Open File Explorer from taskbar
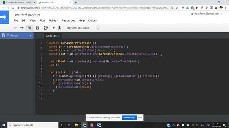The height and width of the screenshot is (128, 229). 77,125
